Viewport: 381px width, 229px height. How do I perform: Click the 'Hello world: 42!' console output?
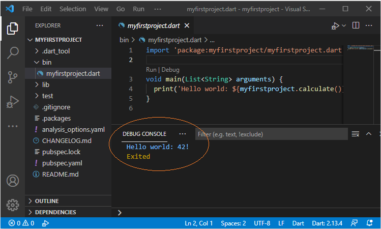[x=158, y=147]
